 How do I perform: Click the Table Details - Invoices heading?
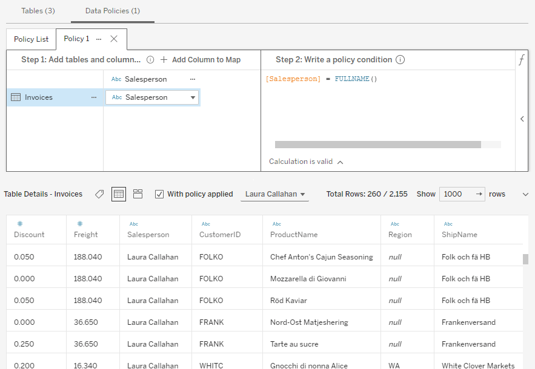[x=43, y=194]
